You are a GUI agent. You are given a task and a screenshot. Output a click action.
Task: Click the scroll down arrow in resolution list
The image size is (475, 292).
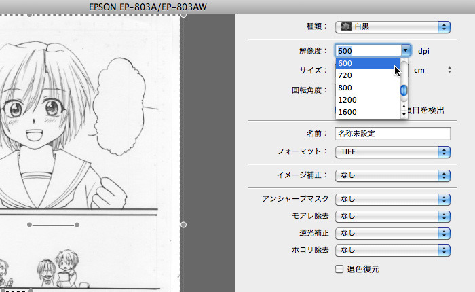(x=404, y=114)
